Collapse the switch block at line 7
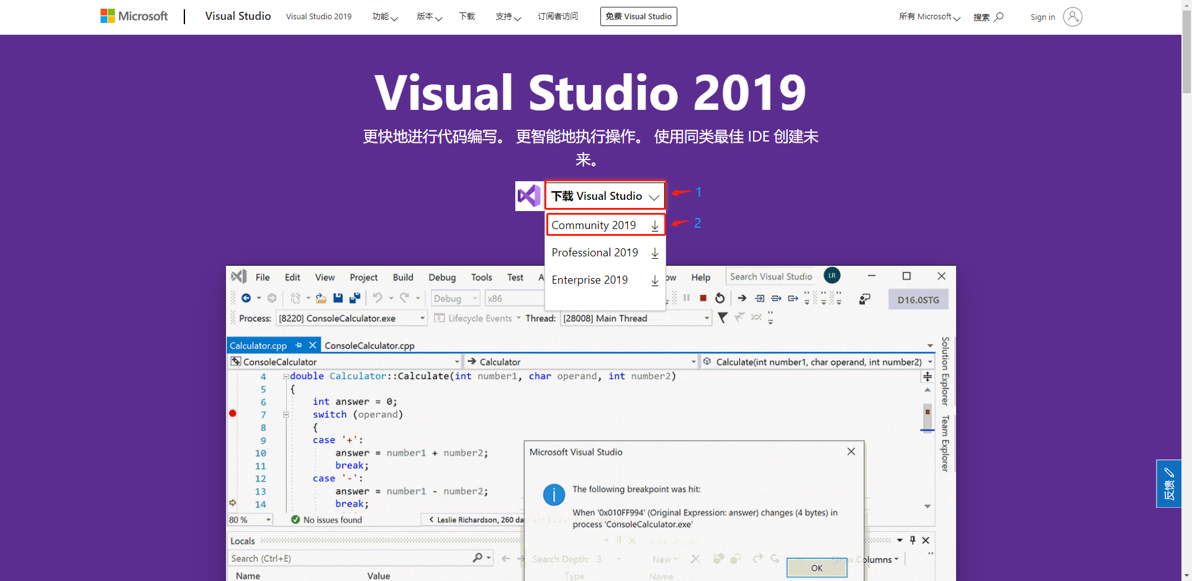The width and height of the screenshot is (1192, 581). tap(286, 414)
